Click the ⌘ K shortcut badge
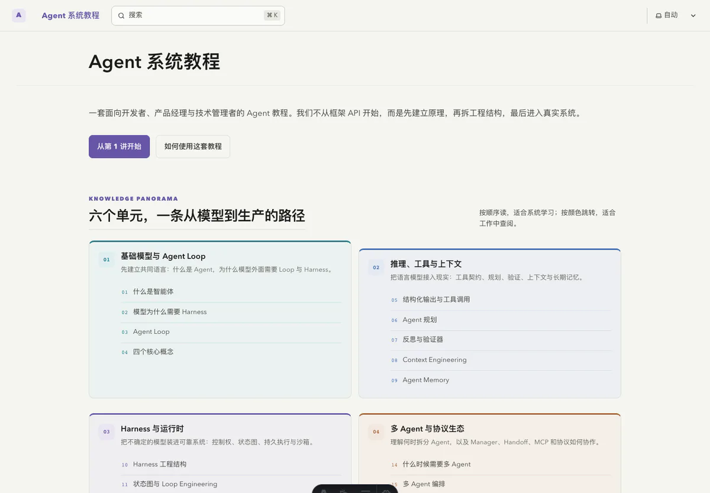This screenshot has height=493, width=710. pyautogui.click(x=272, y=15)
